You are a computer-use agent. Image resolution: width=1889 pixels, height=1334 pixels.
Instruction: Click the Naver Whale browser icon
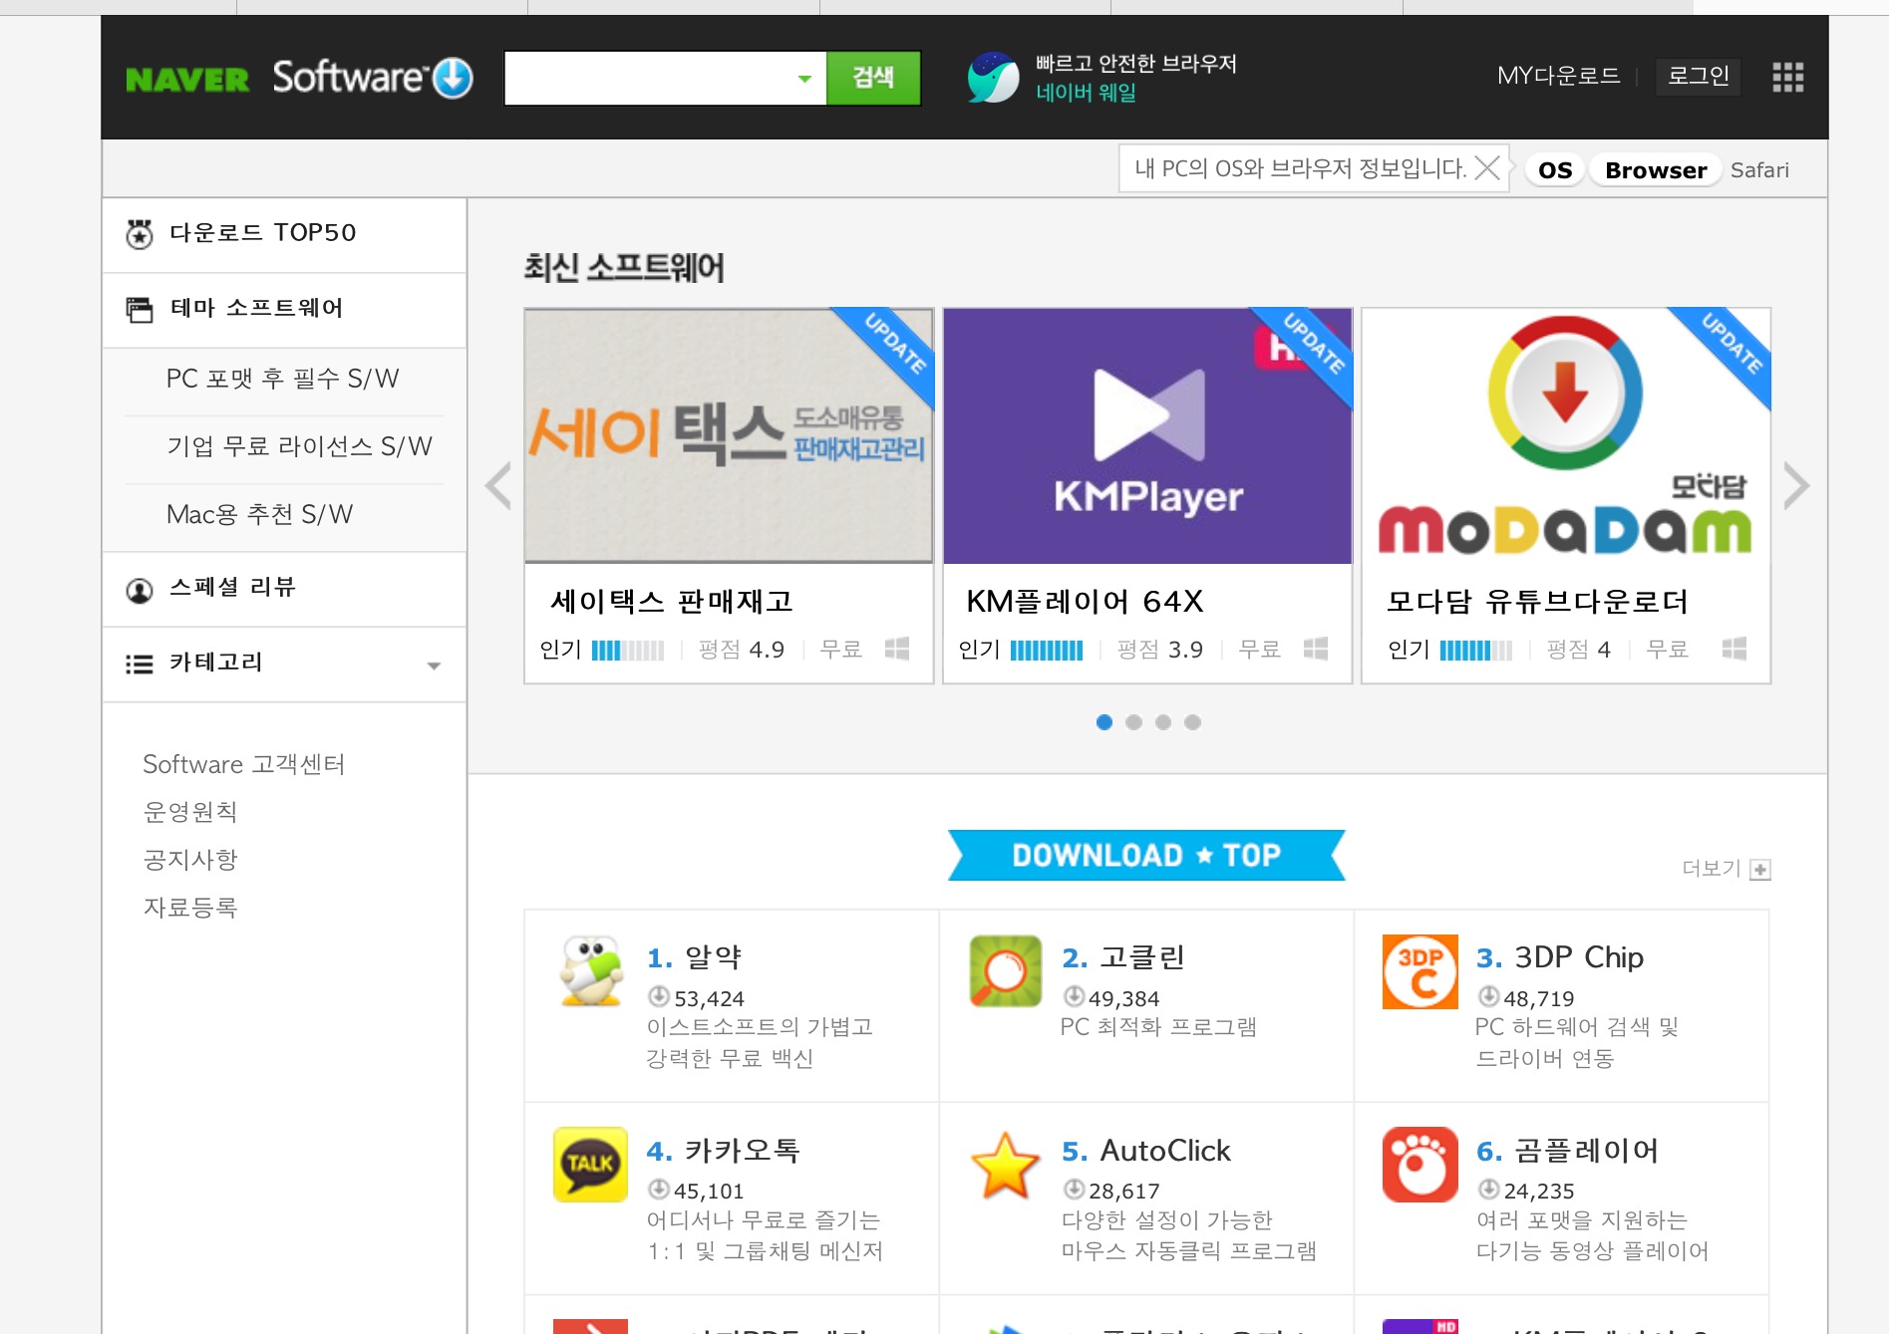[x=993, y=78]
